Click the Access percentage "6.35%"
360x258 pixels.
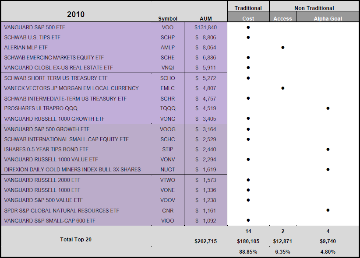tap(282, 252)
